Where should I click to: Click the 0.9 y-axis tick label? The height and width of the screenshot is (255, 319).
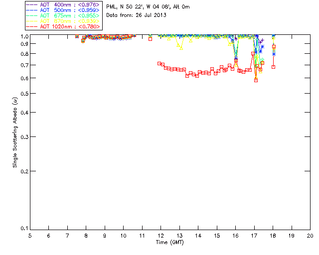coord(24,44)
